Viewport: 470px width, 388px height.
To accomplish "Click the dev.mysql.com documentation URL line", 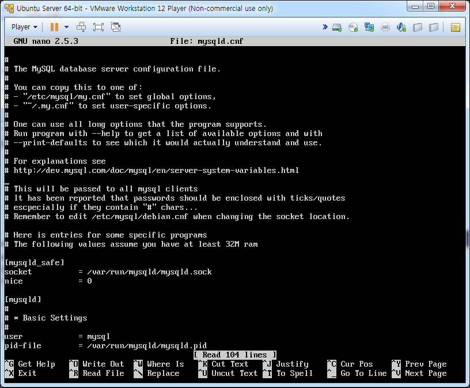I will point(151,171).
